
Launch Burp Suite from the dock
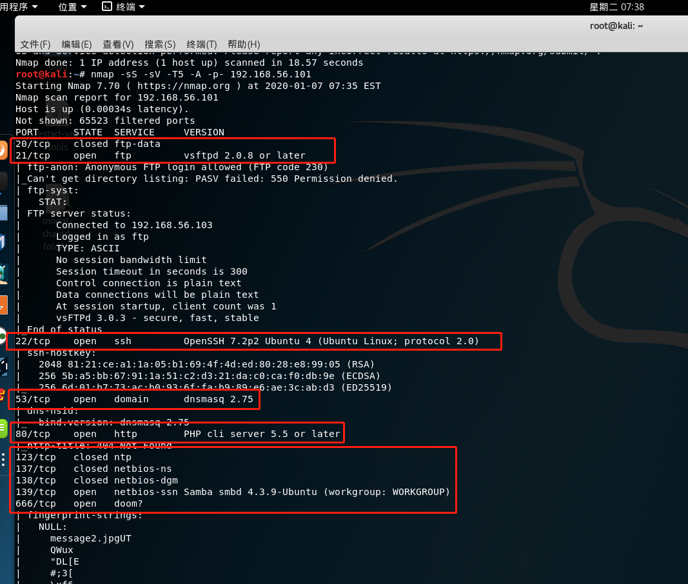[3, 305]
